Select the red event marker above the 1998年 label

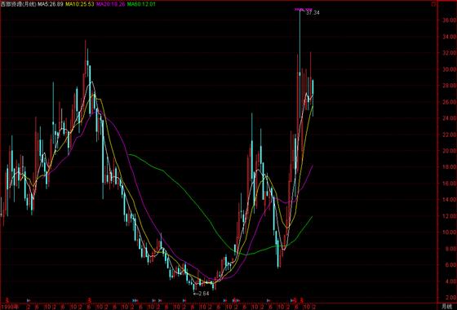(x=8, y=300)
